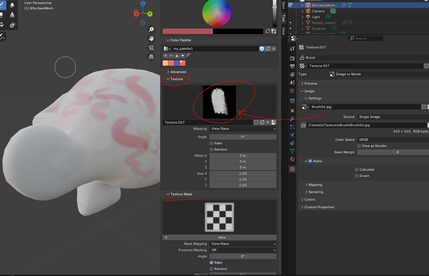
Task: Click the hand pan view icon
Action: coord(152,38)
